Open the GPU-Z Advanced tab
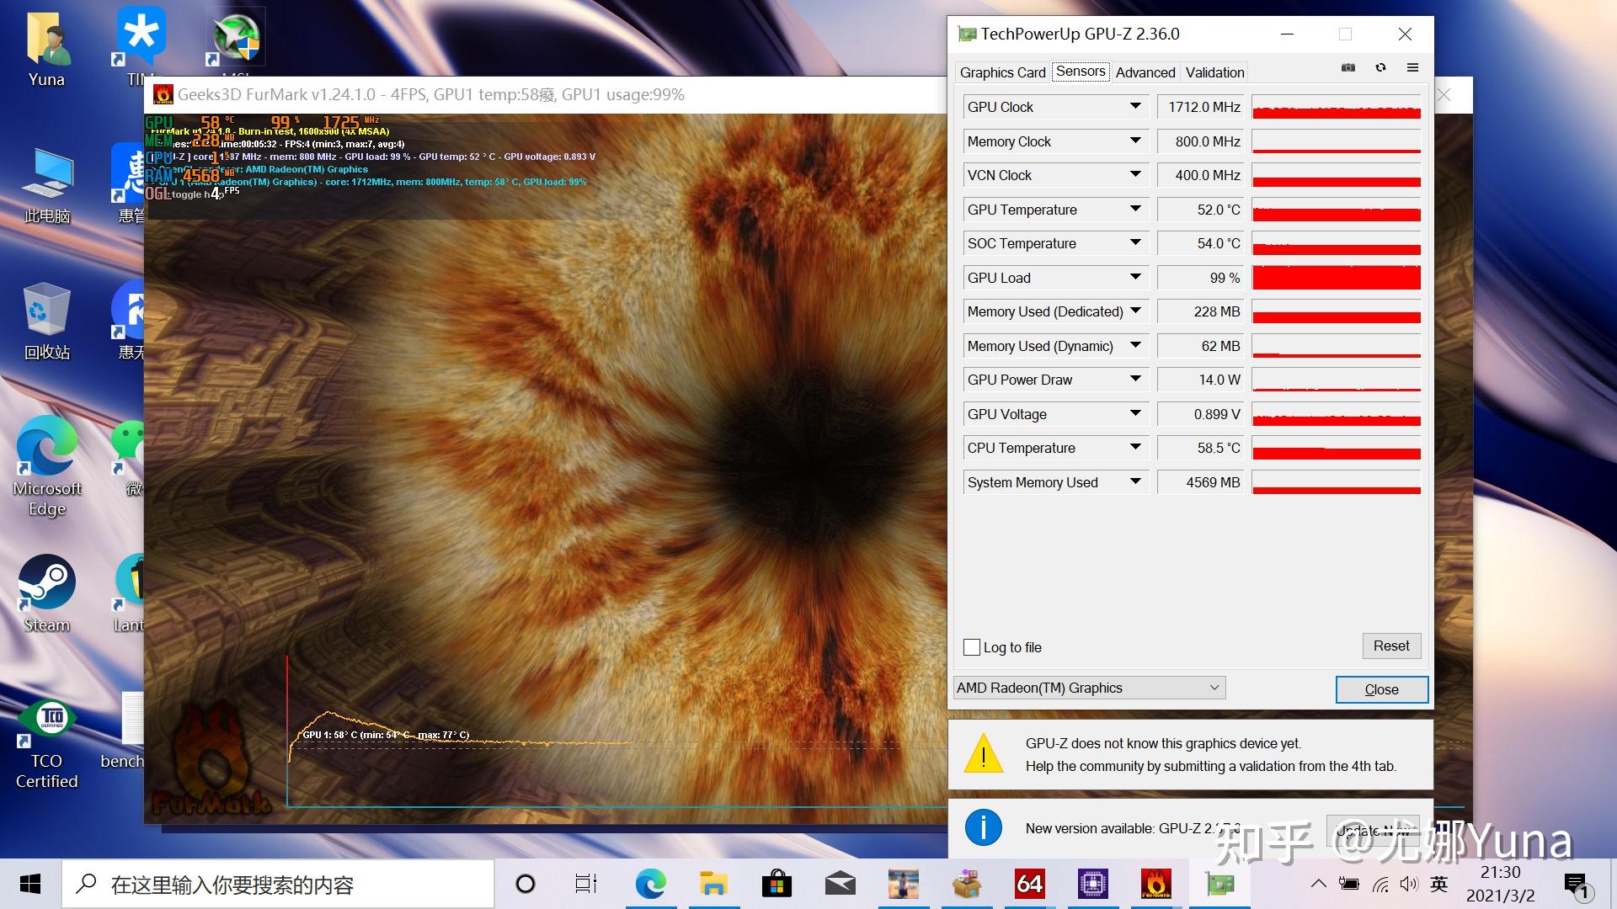Screen dimensions: 1617x909 coord(1144,71)
